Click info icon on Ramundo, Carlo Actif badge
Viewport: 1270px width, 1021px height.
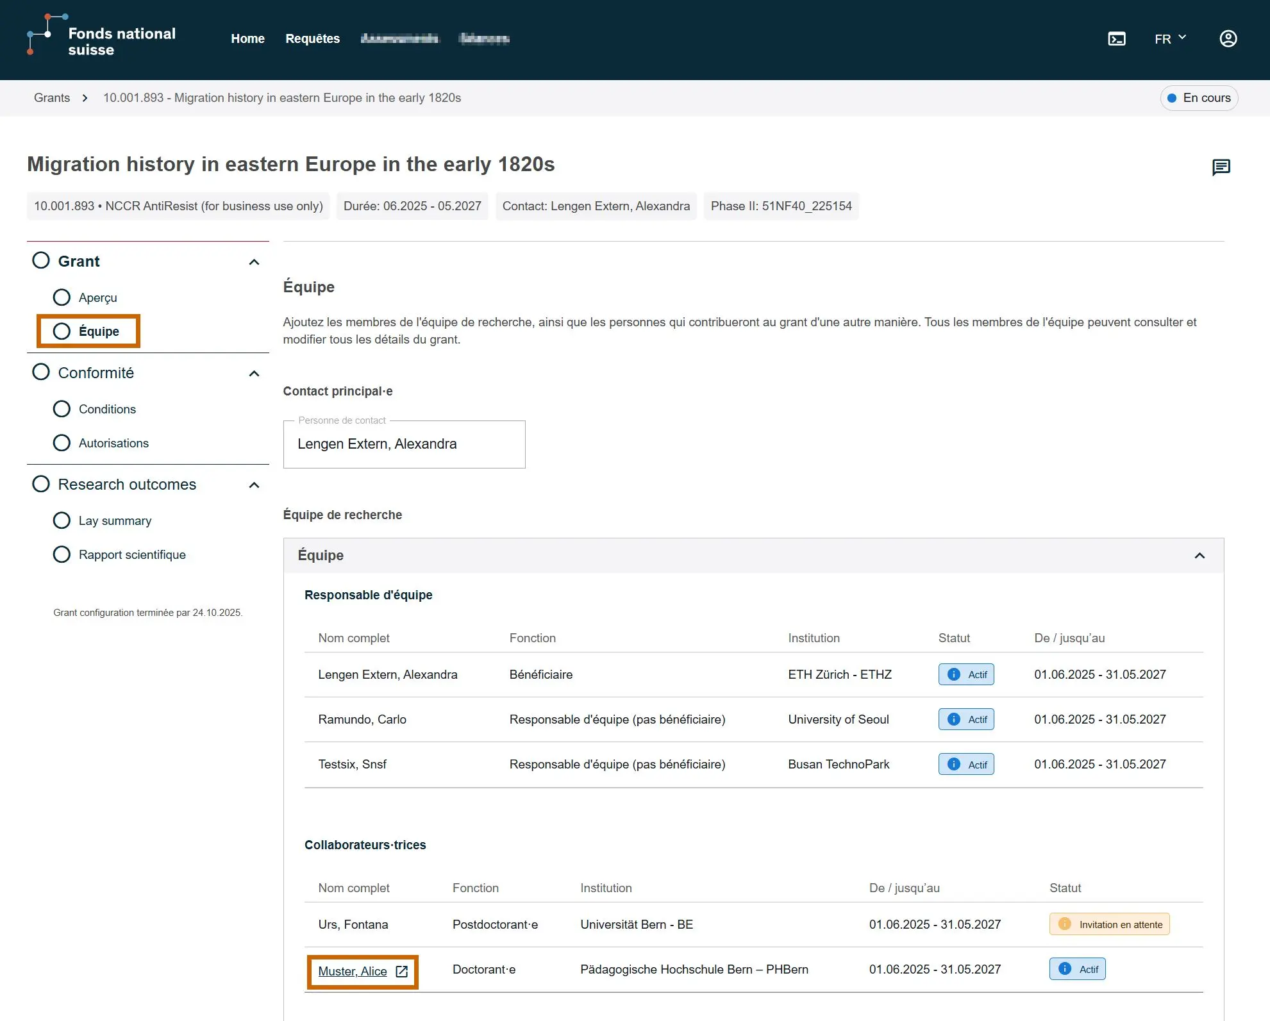[x=953, y=719]
